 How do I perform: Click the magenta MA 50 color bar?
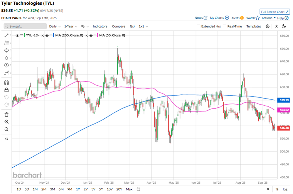98,35
